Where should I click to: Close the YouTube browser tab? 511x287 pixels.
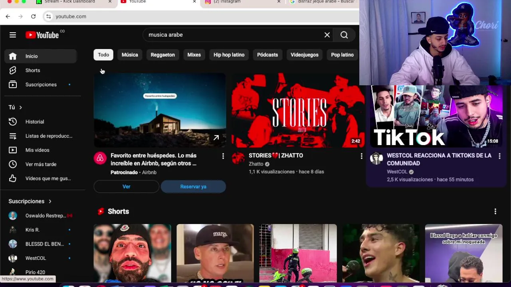coord(194,2)
